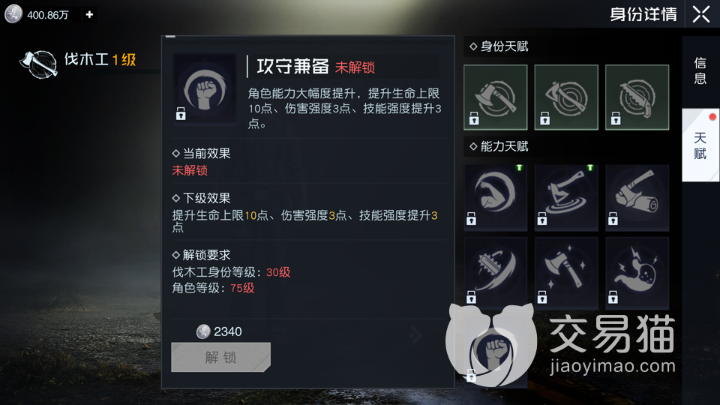Select the first axe identity talent icon
The height and width of the screenshot is (405, 720).
(496, 97)
